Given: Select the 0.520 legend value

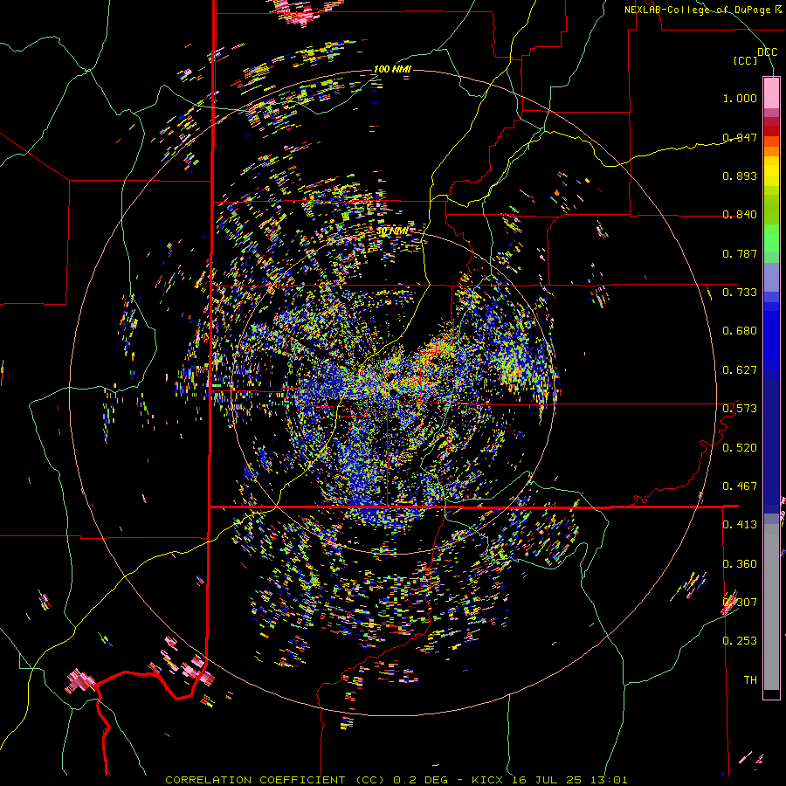Looking at the screenshot, I should 740,448.
